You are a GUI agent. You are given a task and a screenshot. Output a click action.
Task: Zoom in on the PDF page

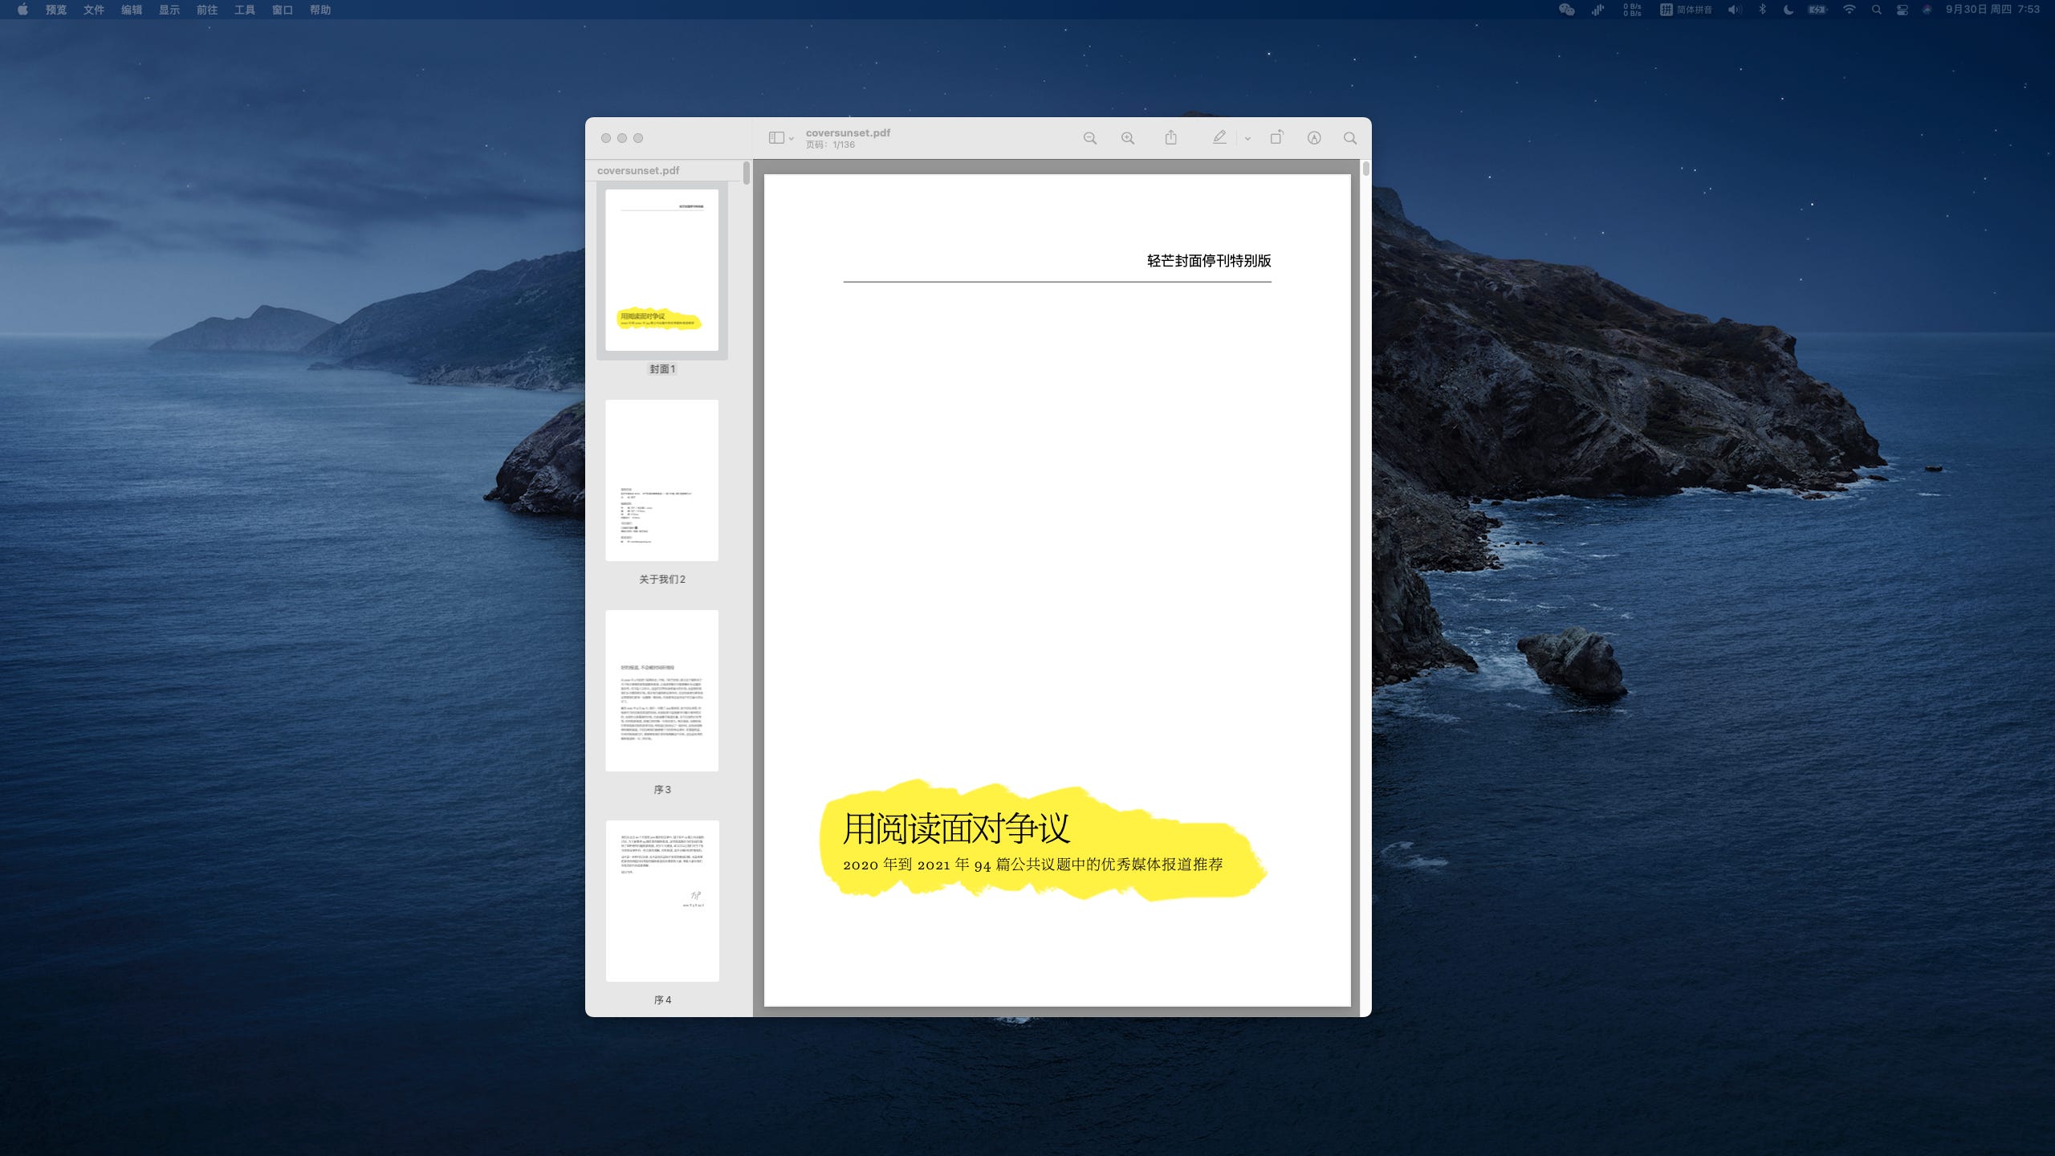[x=1128, y=138]
